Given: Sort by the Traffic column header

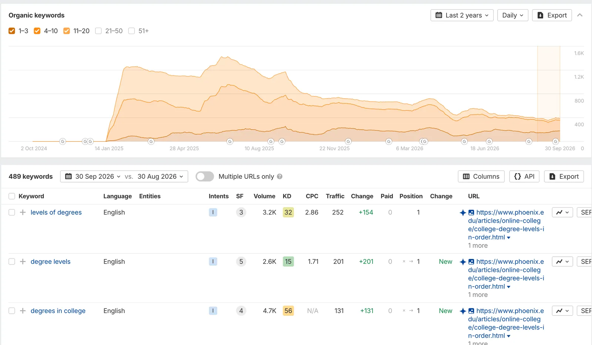Looking at the screenshot, I should tap(335, 196).
